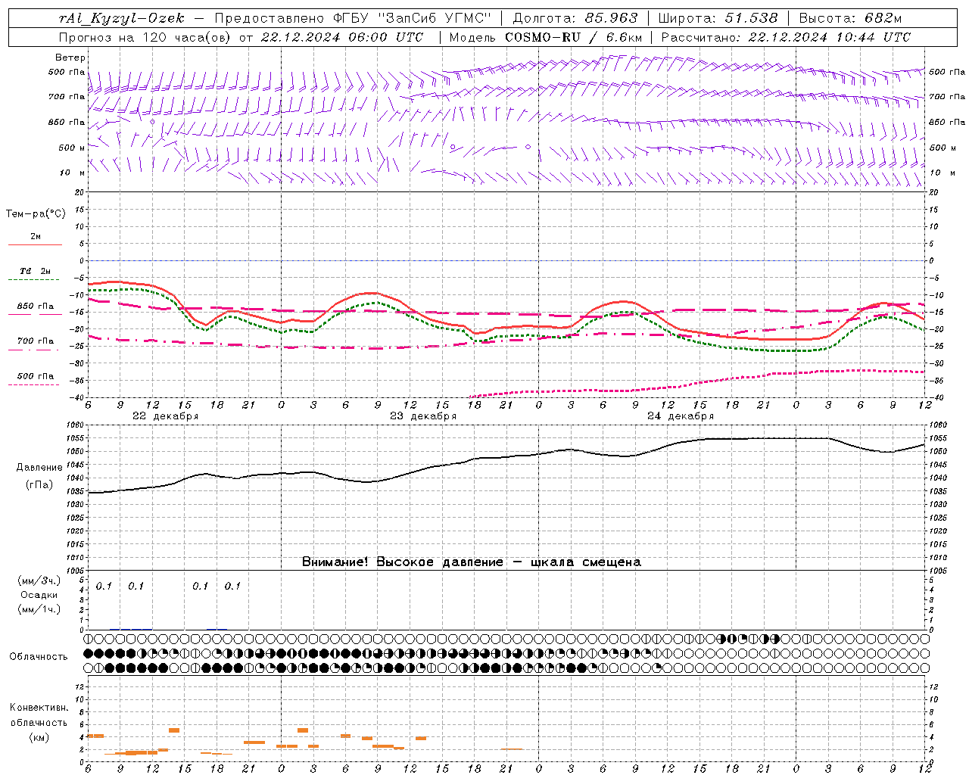Click the high pressure warning Внимание! Высокое давление
Image resolution: width=969 pixels, height=775 pixels.
pyautogui.click(x=403, y=562)
